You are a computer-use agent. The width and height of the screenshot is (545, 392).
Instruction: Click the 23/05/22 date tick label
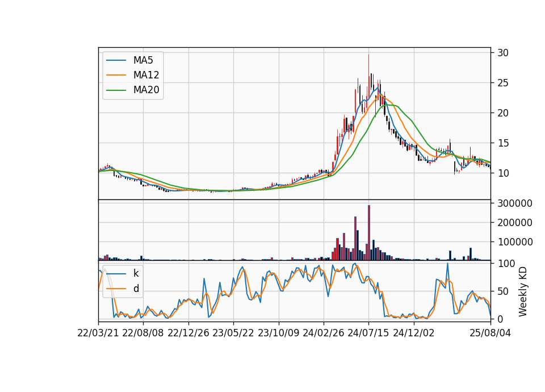point(233,333)
